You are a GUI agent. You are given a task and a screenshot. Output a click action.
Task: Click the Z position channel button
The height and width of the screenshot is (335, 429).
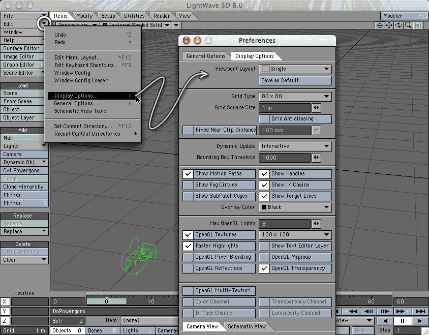[x=5, y=321]
